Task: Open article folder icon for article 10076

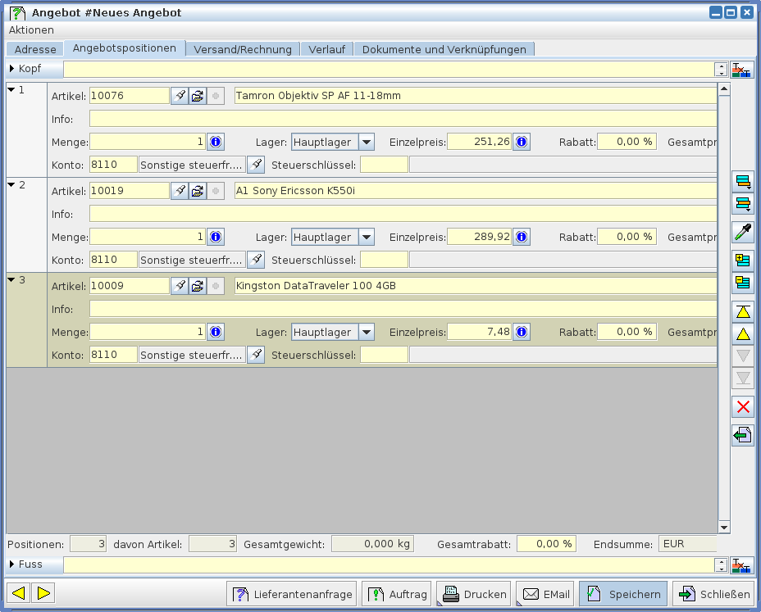Action: pyautogui.click(x=198, y=96)
